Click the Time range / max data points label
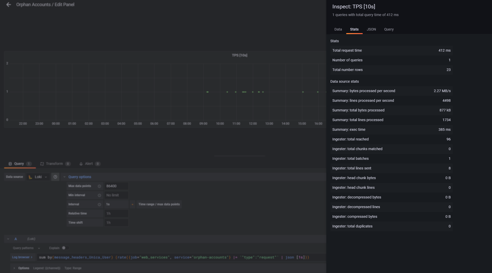Screen dimensions: 492x273 pos(159,204)
